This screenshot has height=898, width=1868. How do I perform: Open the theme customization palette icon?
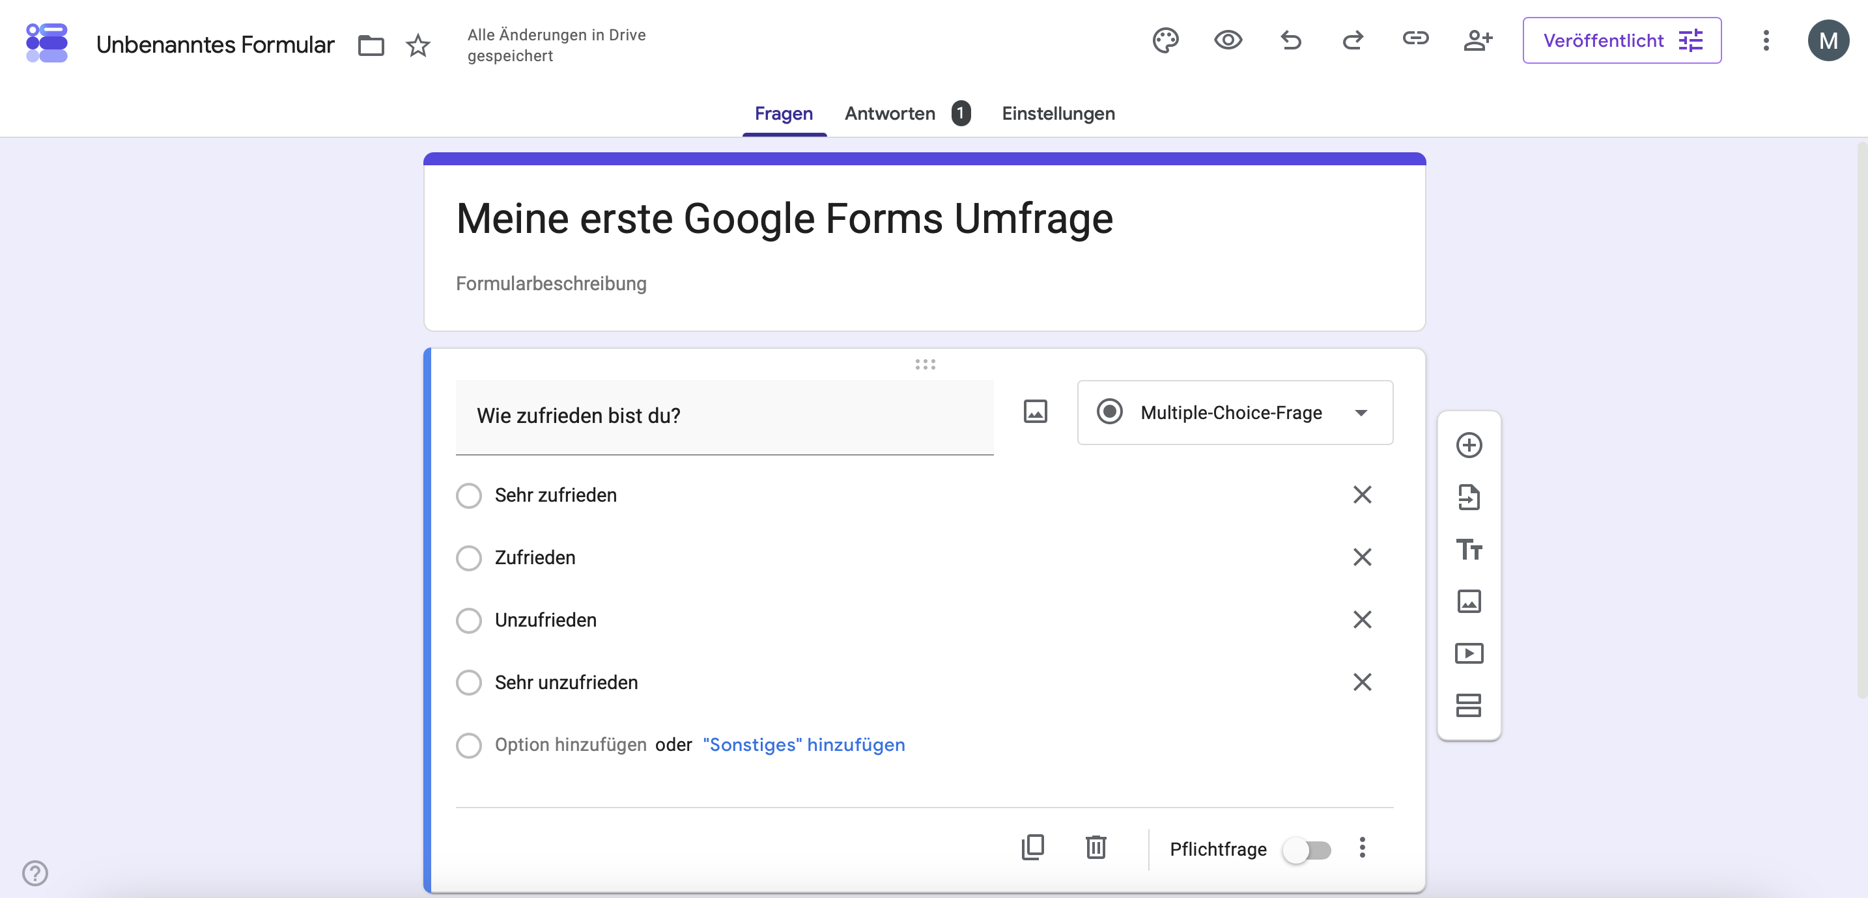tap(1165, 40)
